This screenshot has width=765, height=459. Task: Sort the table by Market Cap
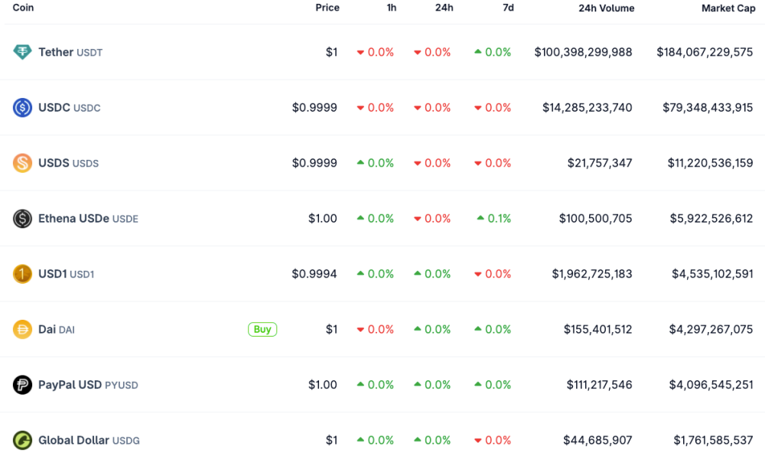pyautogui.click(x=728, y=8)
